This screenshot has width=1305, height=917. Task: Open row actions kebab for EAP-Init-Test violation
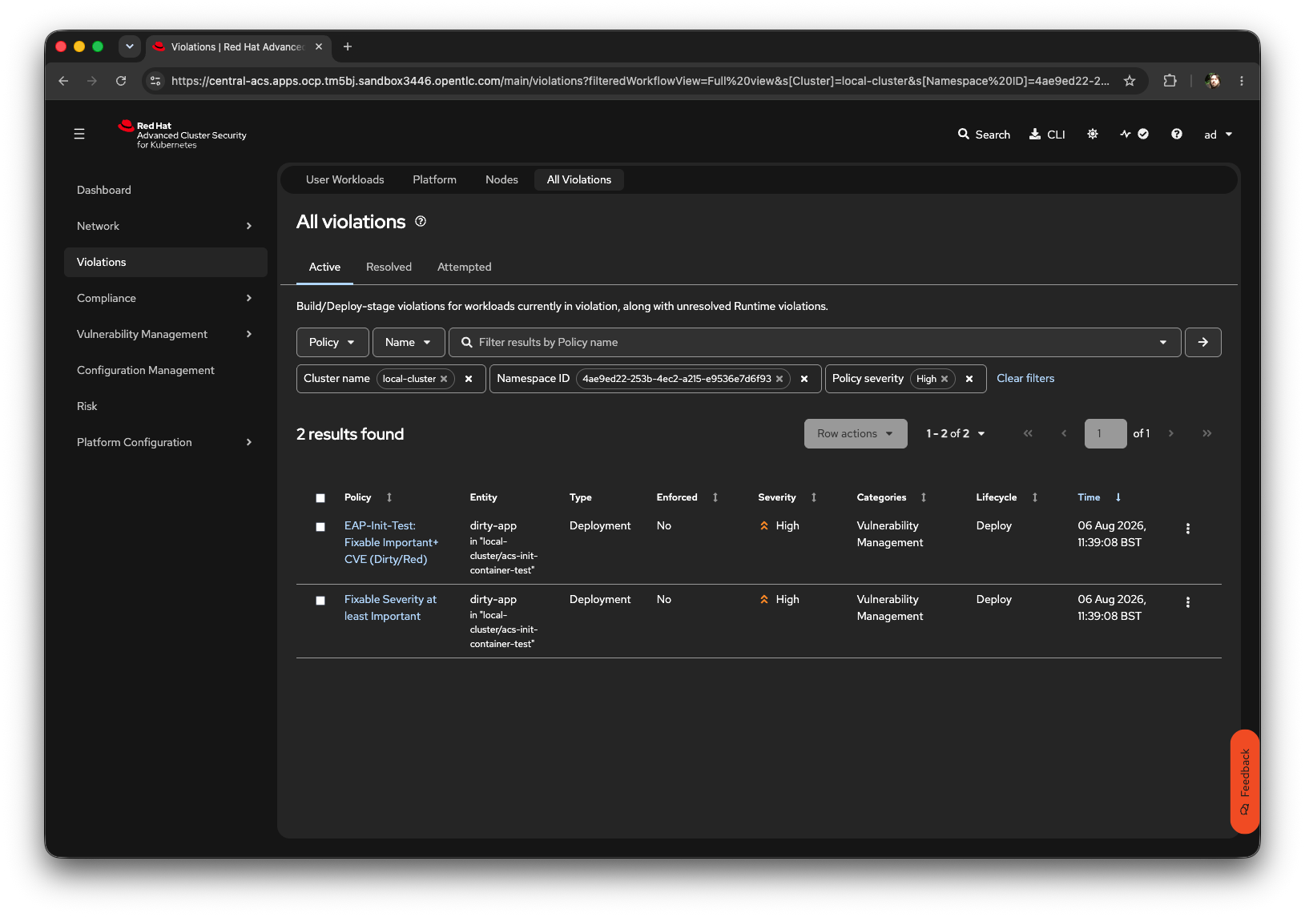pos(1188,529)
